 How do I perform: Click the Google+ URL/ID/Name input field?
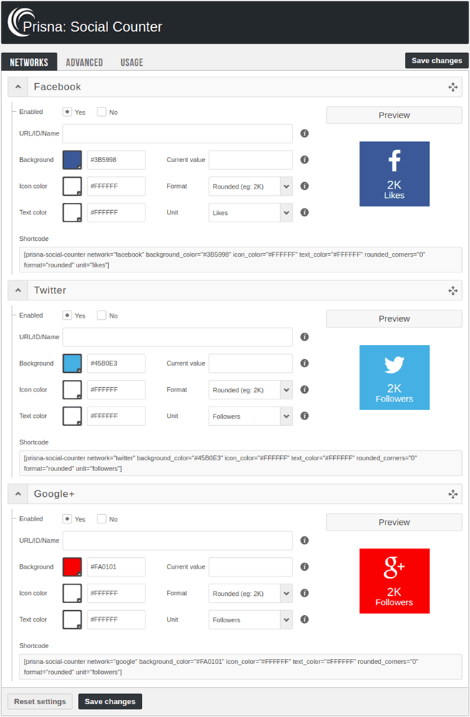tap(178, 541)
